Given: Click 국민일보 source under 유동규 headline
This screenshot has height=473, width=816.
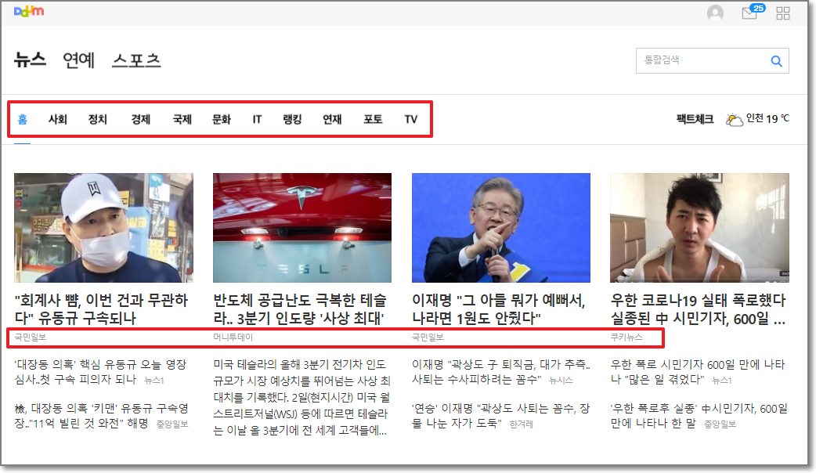Looking at the screenshot, I should tap(31, 338).
